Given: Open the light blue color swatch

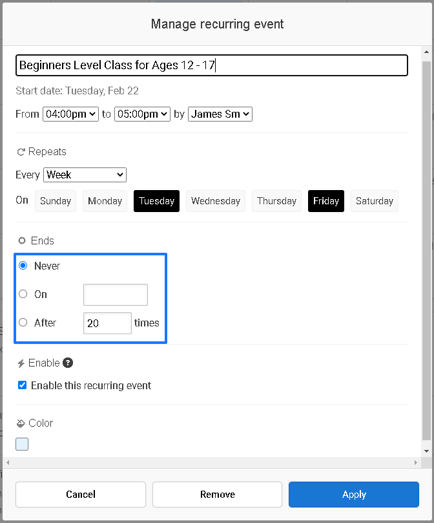Looking at the screenshot, I should [x=22, y=444].
